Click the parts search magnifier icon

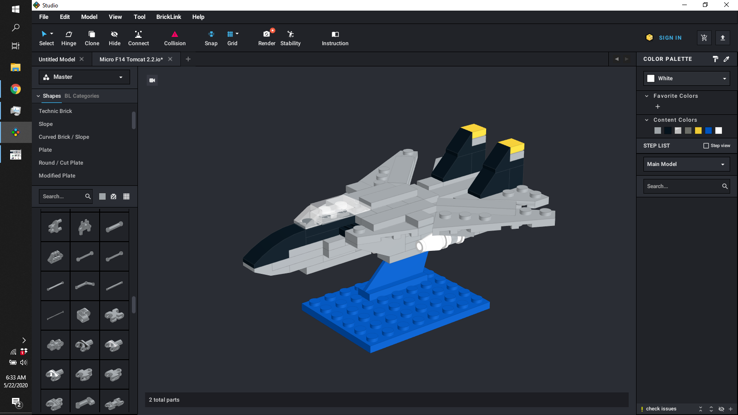pos(88,196)
